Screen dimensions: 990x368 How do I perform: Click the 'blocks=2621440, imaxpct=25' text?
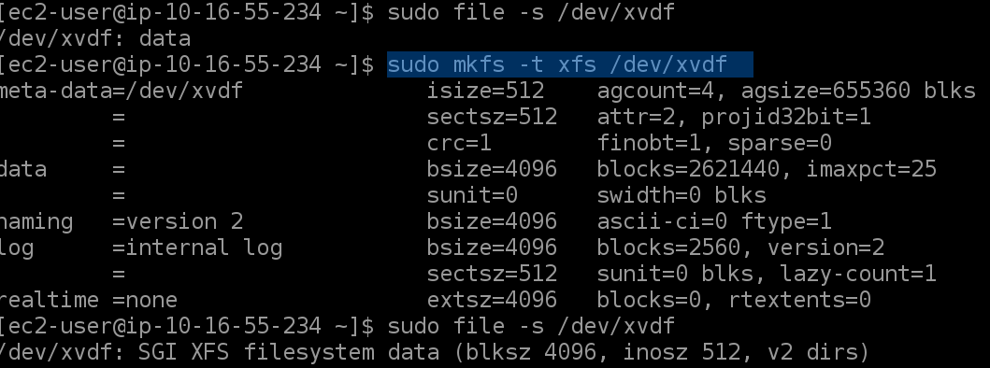coord(767,169)
